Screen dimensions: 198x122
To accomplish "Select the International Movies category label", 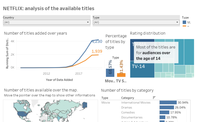I will point(136,103).
